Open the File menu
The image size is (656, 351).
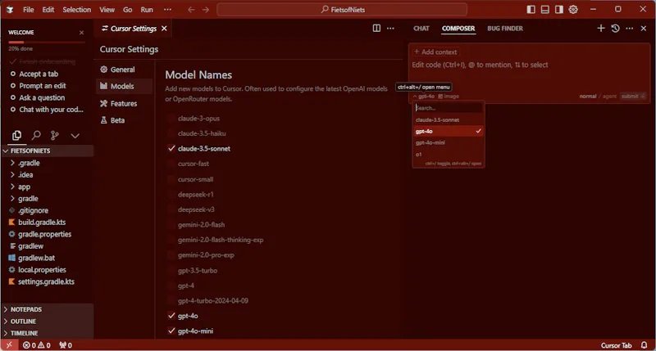[29, 10]
